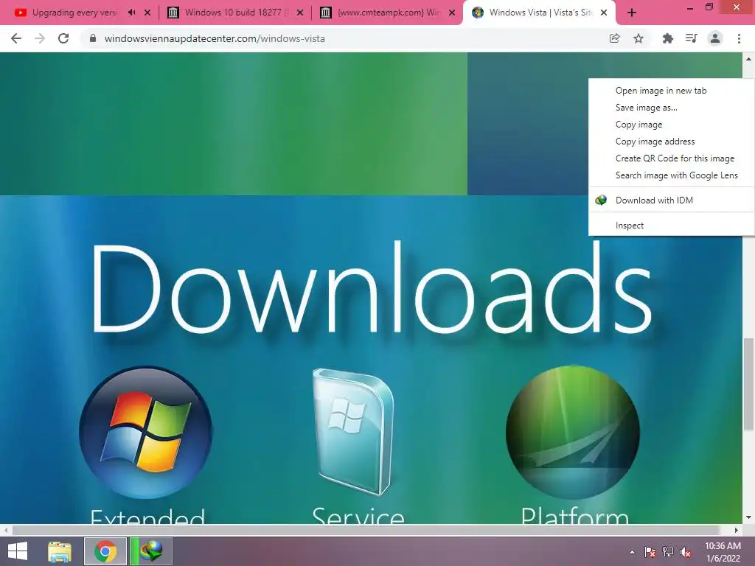Close the Windows 10 build 18277 tab
755x566 pixels.
300,13
